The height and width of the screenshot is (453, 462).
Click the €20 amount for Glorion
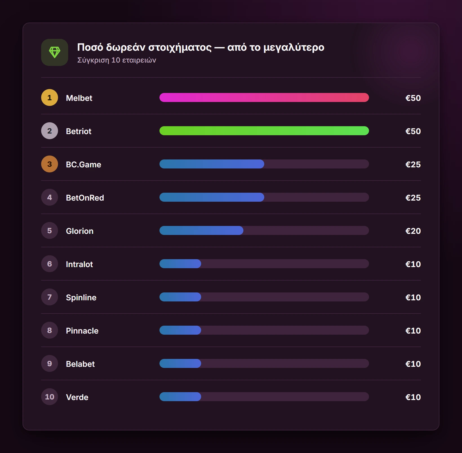[x=413, y=231]
